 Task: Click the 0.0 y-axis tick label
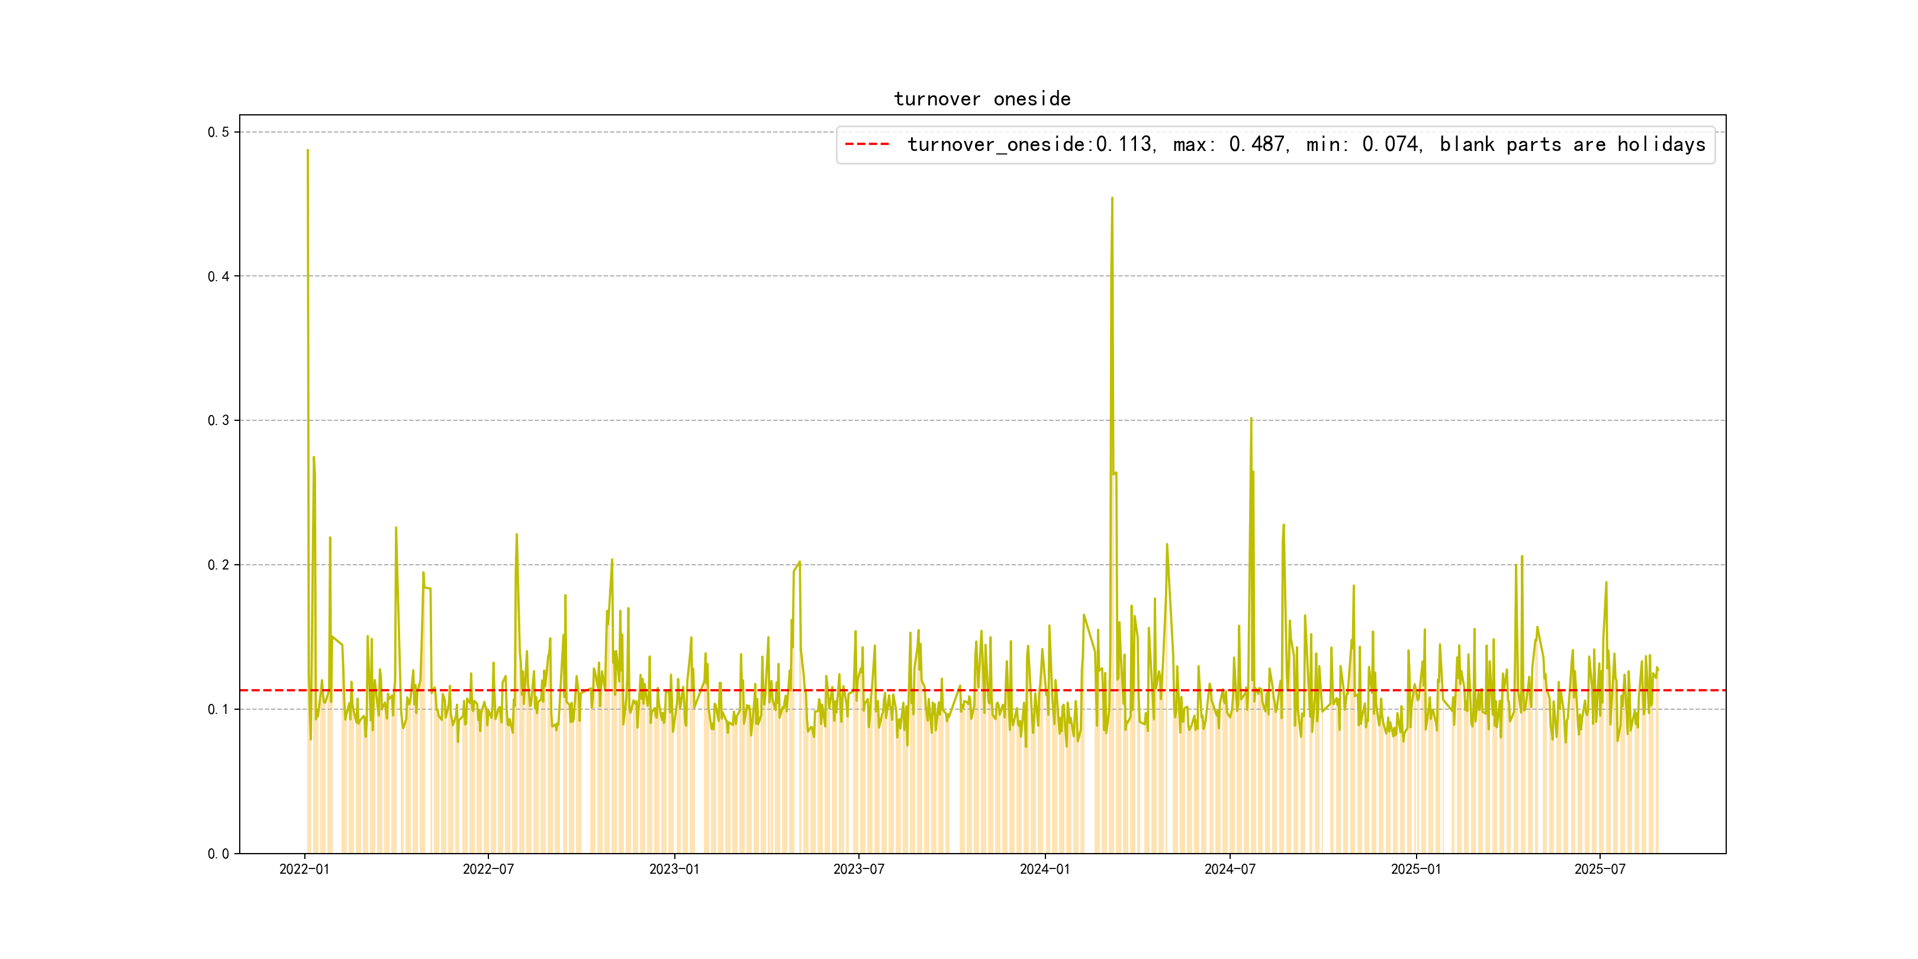tap(218, 853)
